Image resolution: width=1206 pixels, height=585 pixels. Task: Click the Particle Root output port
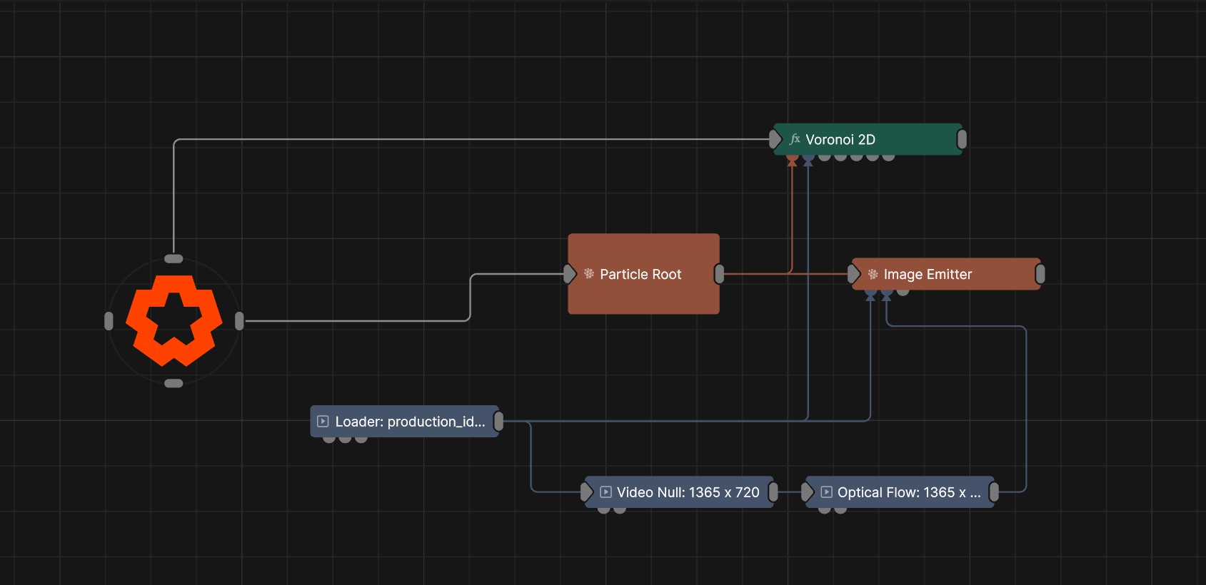719,274
